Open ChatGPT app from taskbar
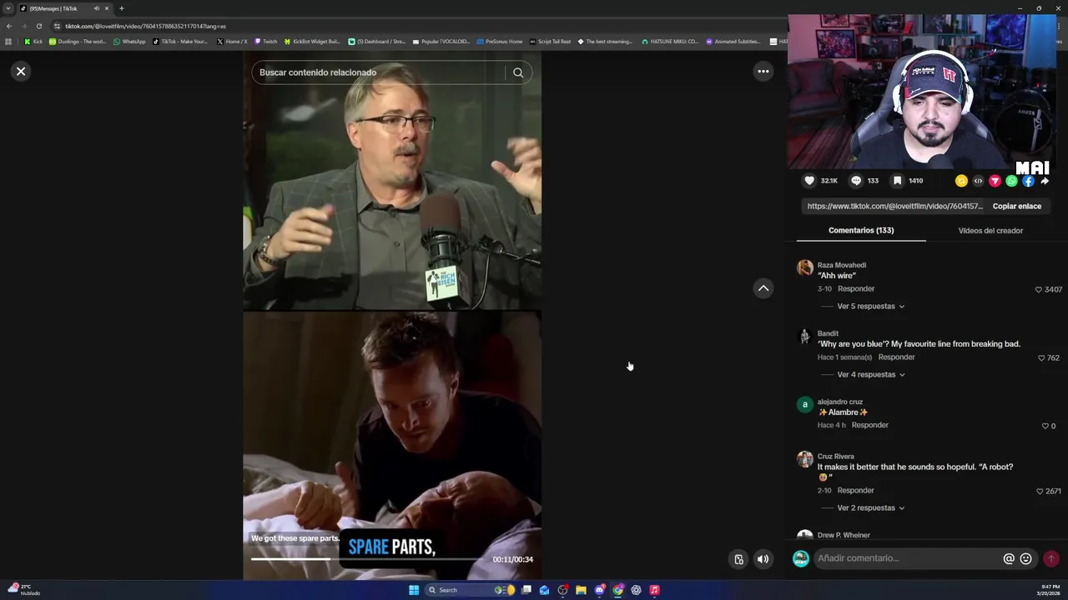 636,590
